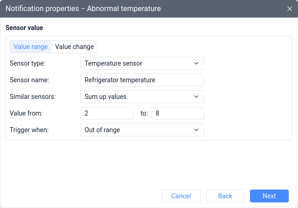Viewport: 298px width, 208px height.
Task: Click the chevron arrow beside Sum up values
Action: point(196,97)
